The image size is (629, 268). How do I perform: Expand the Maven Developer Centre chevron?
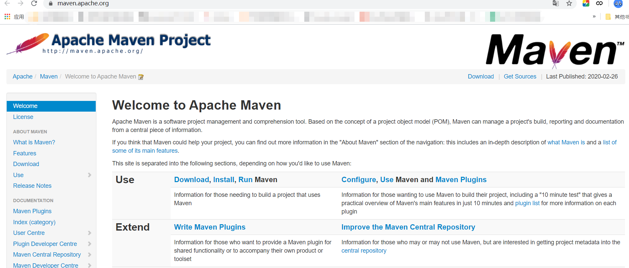coord(89,265)
